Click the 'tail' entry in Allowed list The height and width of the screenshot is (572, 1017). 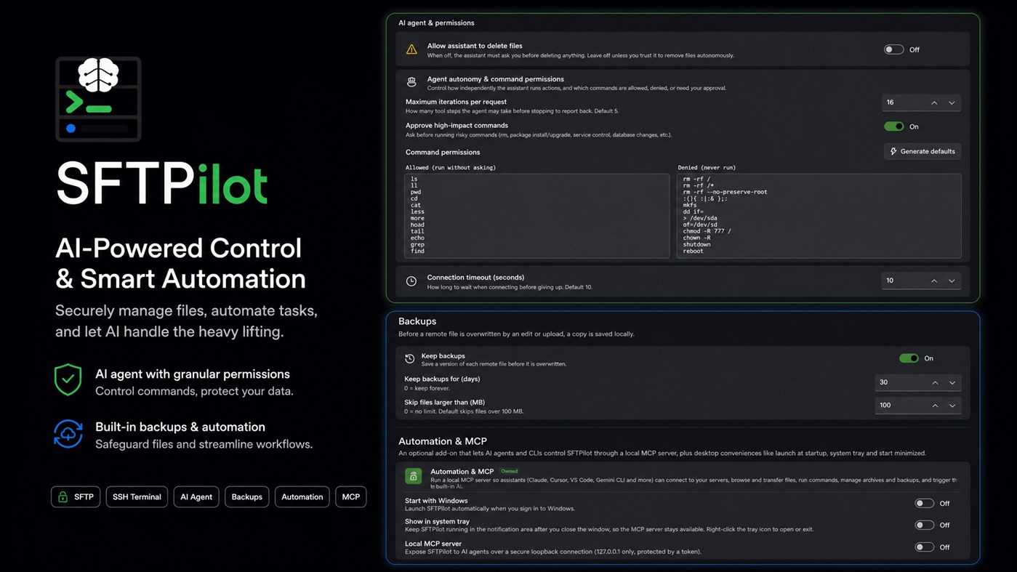pyautogui.click(x=417, y=231)
